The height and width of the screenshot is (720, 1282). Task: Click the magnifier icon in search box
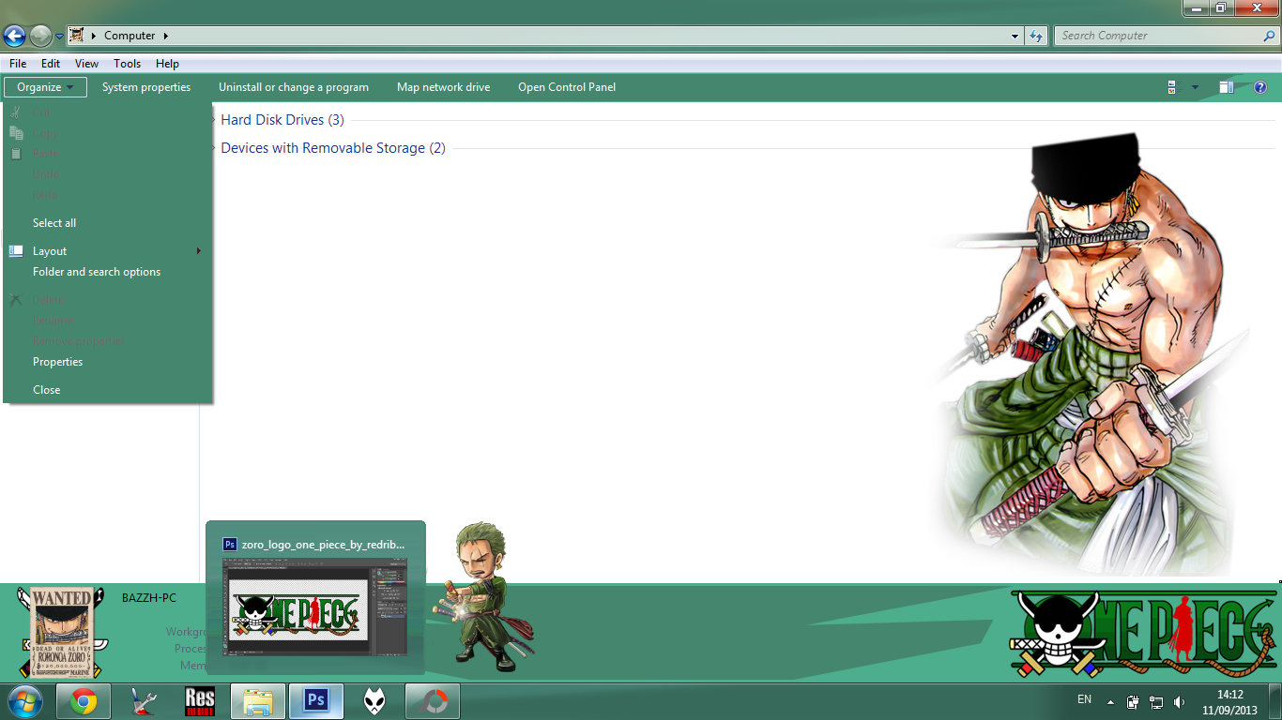1270,36
